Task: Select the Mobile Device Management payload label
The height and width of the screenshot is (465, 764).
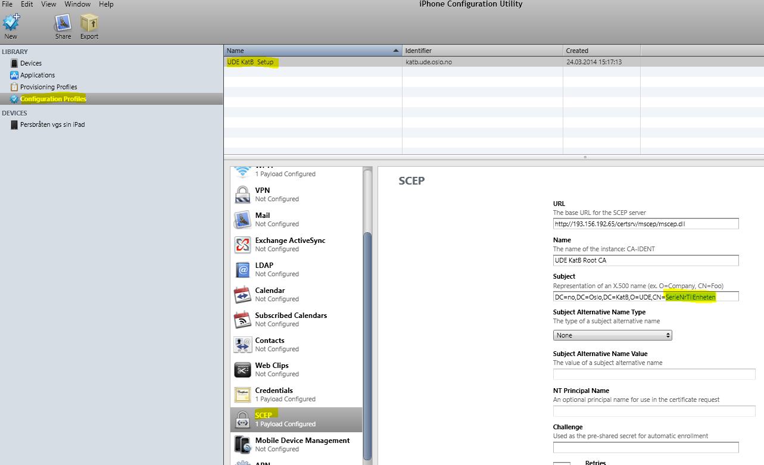Action: pos(303,441)
